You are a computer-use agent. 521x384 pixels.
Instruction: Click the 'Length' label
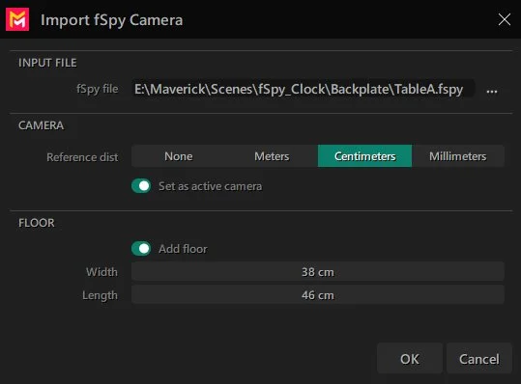(x=100, y=295)
